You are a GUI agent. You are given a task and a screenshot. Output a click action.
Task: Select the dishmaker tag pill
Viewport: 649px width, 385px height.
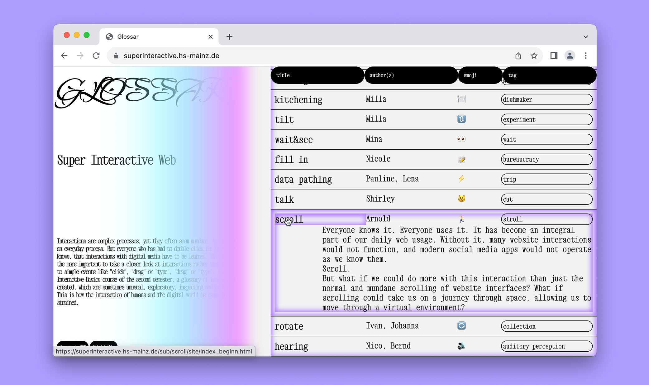546,100
